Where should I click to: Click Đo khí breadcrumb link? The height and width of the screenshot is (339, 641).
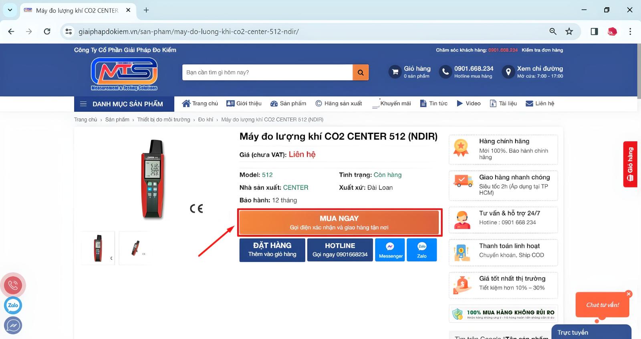206,120
